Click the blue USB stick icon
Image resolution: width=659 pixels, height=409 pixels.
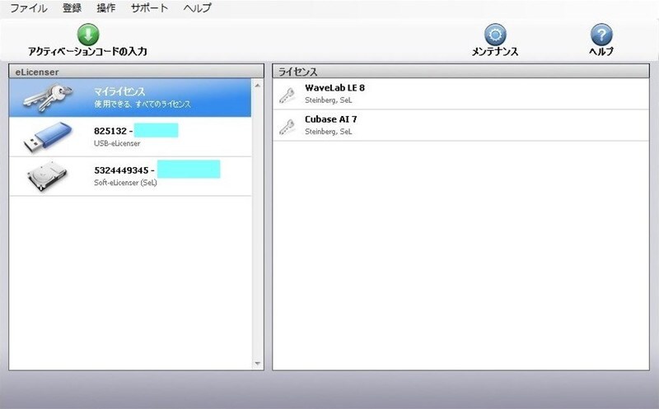pyautogui.click(x=49, y=137)
